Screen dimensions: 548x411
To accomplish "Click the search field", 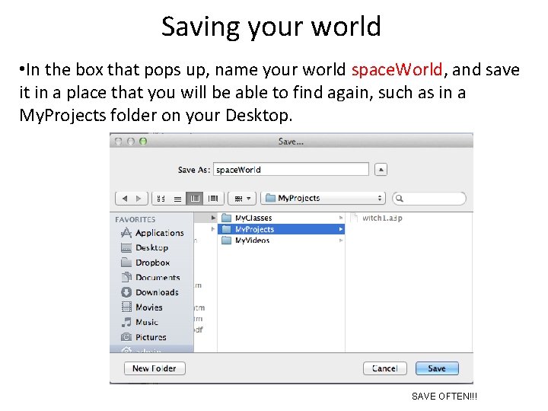I will tap(429, 199).
